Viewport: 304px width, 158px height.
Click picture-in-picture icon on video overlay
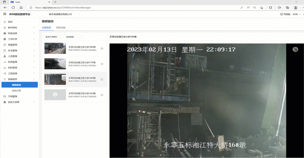pyautogui.click(x=295, y=49)
